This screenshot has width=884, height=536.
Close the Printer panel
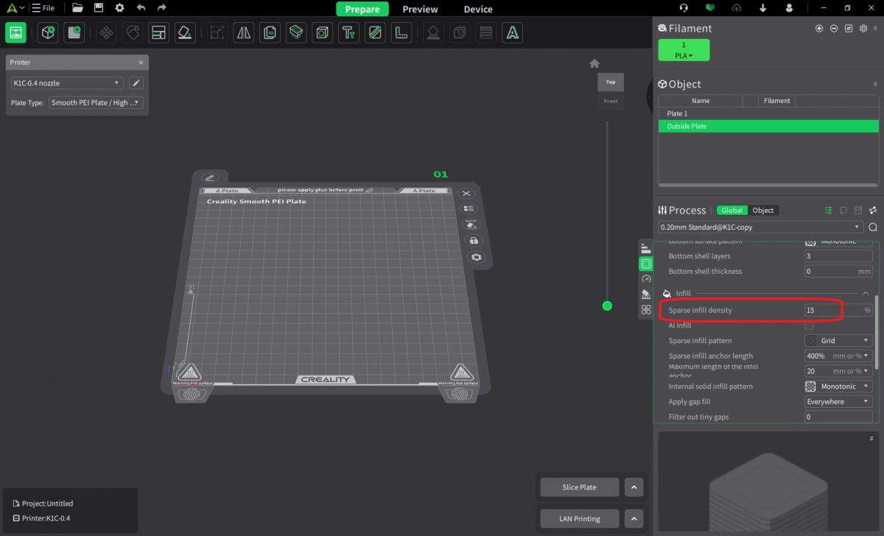[x=141, y=63]
